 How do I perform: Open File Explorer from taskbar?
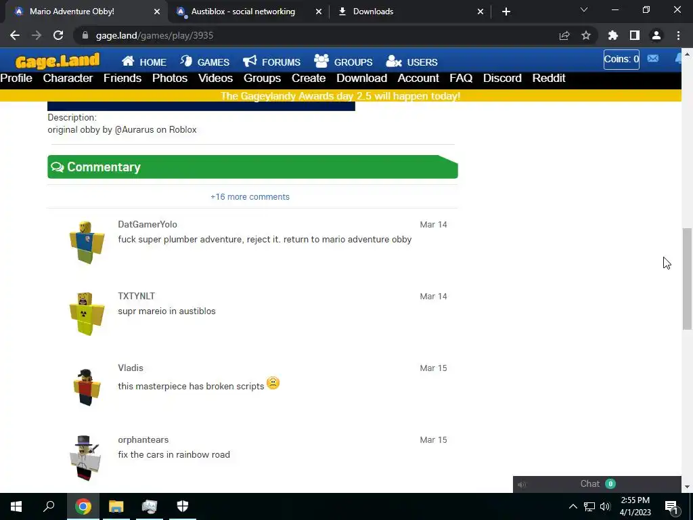pos(116,506)
